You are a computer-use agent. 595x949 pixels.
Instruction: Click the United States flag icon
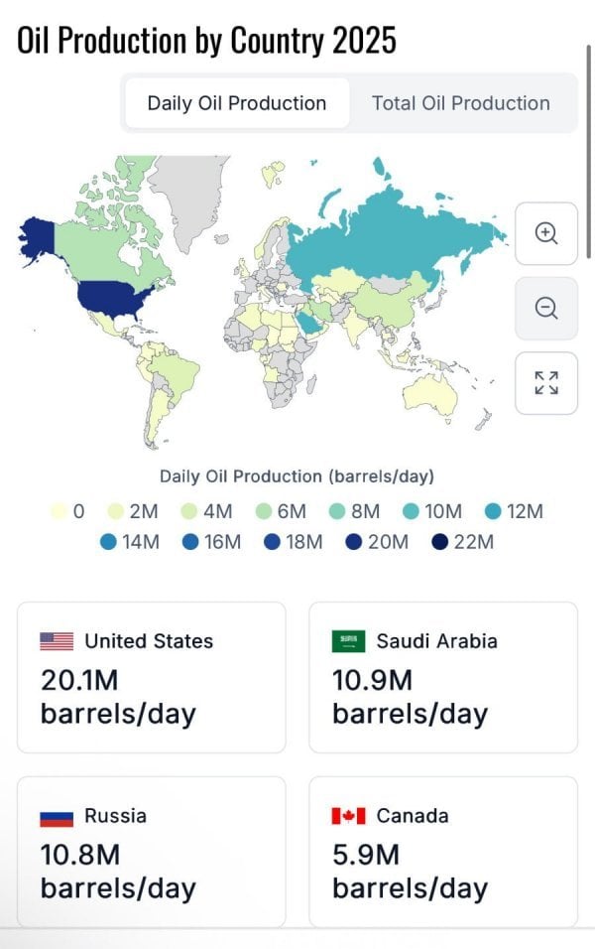point(57,641)
